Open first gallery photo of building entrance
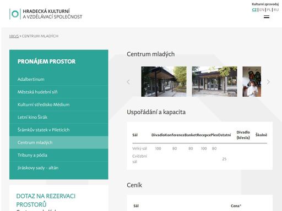 (164, 81)
